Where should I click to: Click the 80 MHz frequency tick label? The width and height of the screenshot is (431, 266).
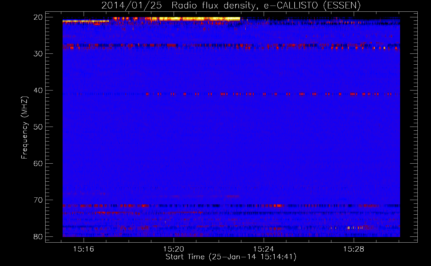click(x=38, y=236)
